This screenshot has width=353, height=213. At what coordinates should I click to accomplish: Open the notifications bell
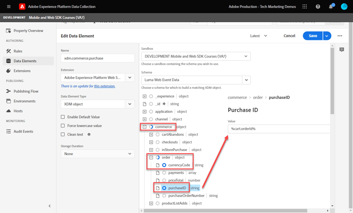(x=331, y=7)
